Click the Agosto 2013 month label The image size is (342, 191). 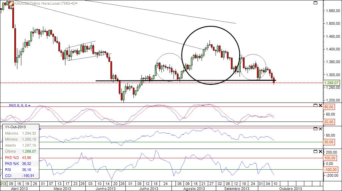(x=194, y=189)
